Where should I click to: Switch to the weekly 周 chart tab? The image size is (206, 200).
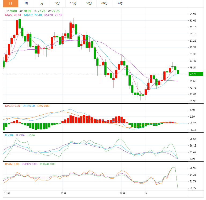coord(26,3)
